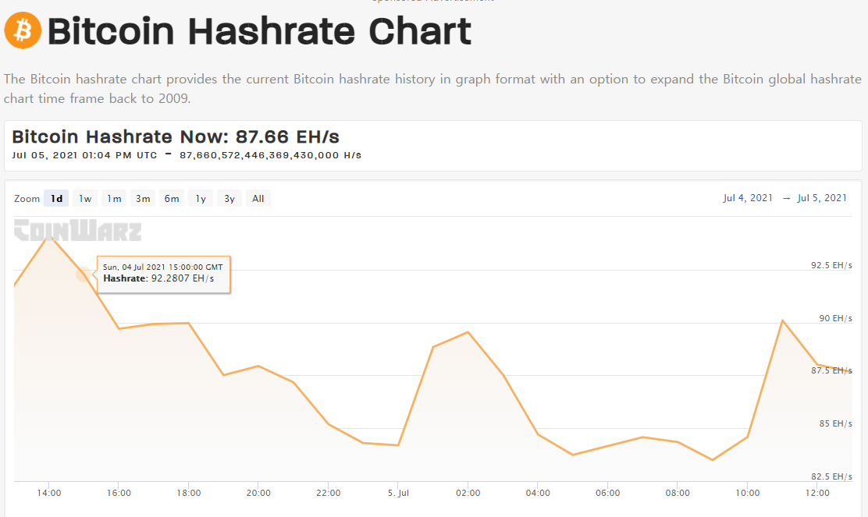Edit the Jul 4, 2021 start date

pyautogui.click(x=748, y=198)
